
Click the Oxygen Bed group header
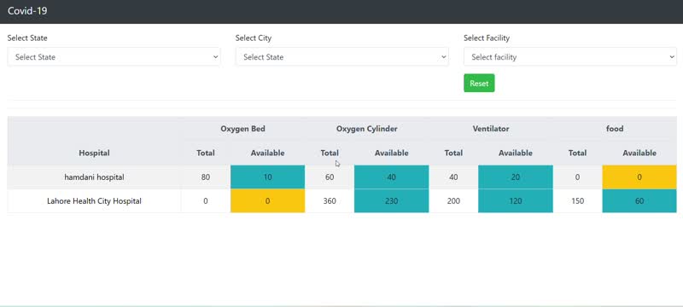click(x=242, y=129)
